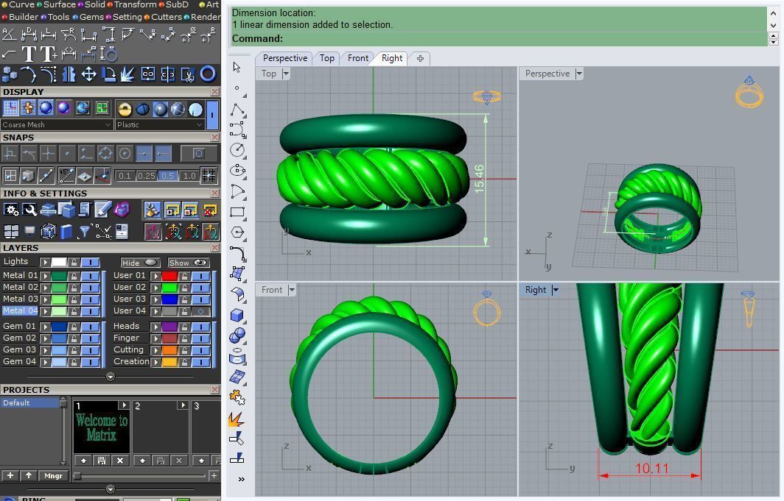Open the Right viewport dropdown arrow
Screen dimensions: 784x501
(x=555, y=290)
